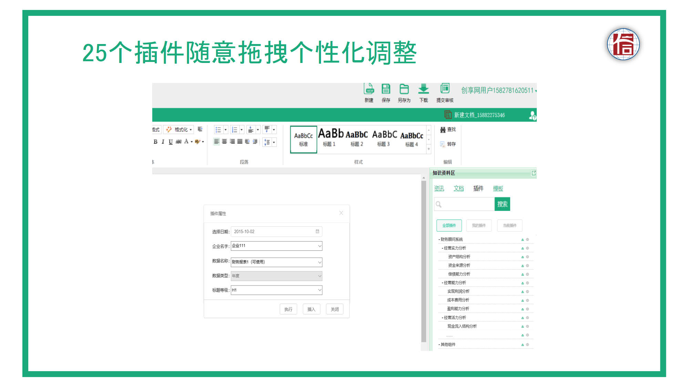Click the 新建 new document icon

(x=369, y=89)
